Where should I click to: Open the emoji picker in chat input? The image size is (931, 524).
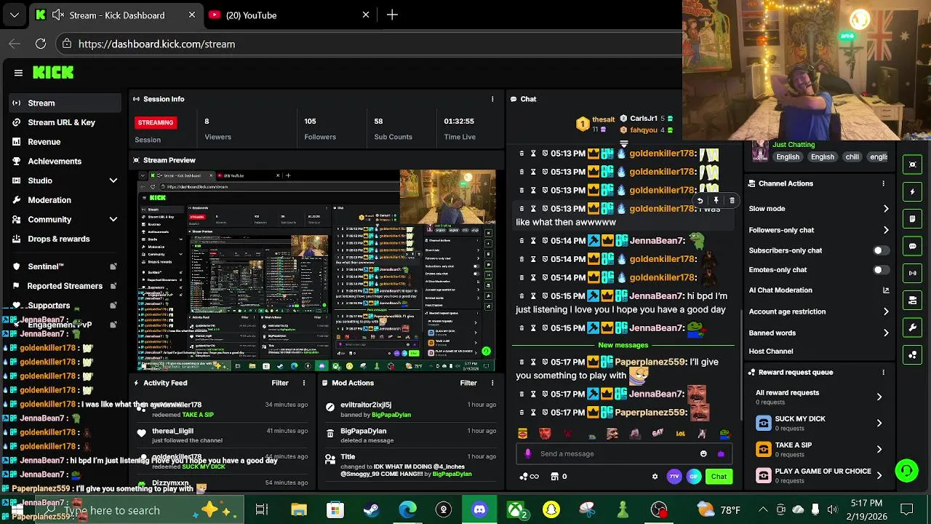pos(703,453)
